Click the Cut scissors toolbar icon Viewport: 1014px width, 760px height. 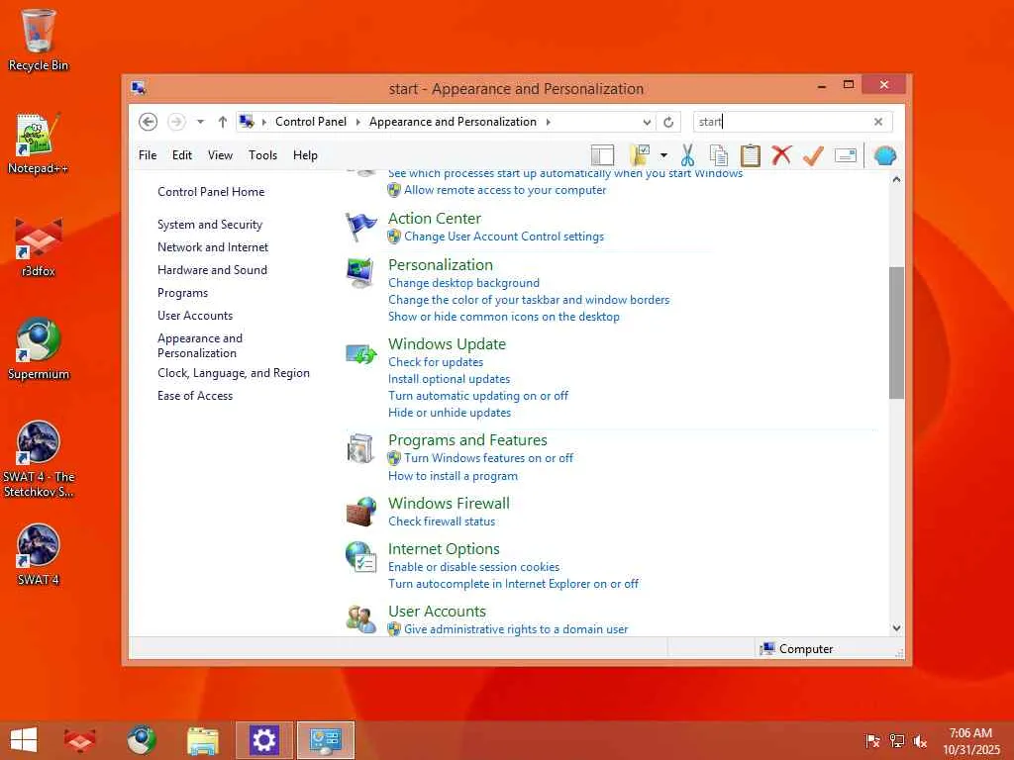pyautogui.click(x=687, y=155)
